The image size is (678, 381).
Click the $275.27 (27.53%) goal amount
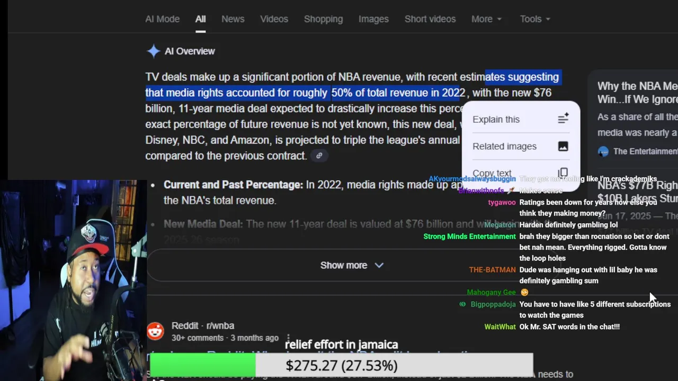342,366
